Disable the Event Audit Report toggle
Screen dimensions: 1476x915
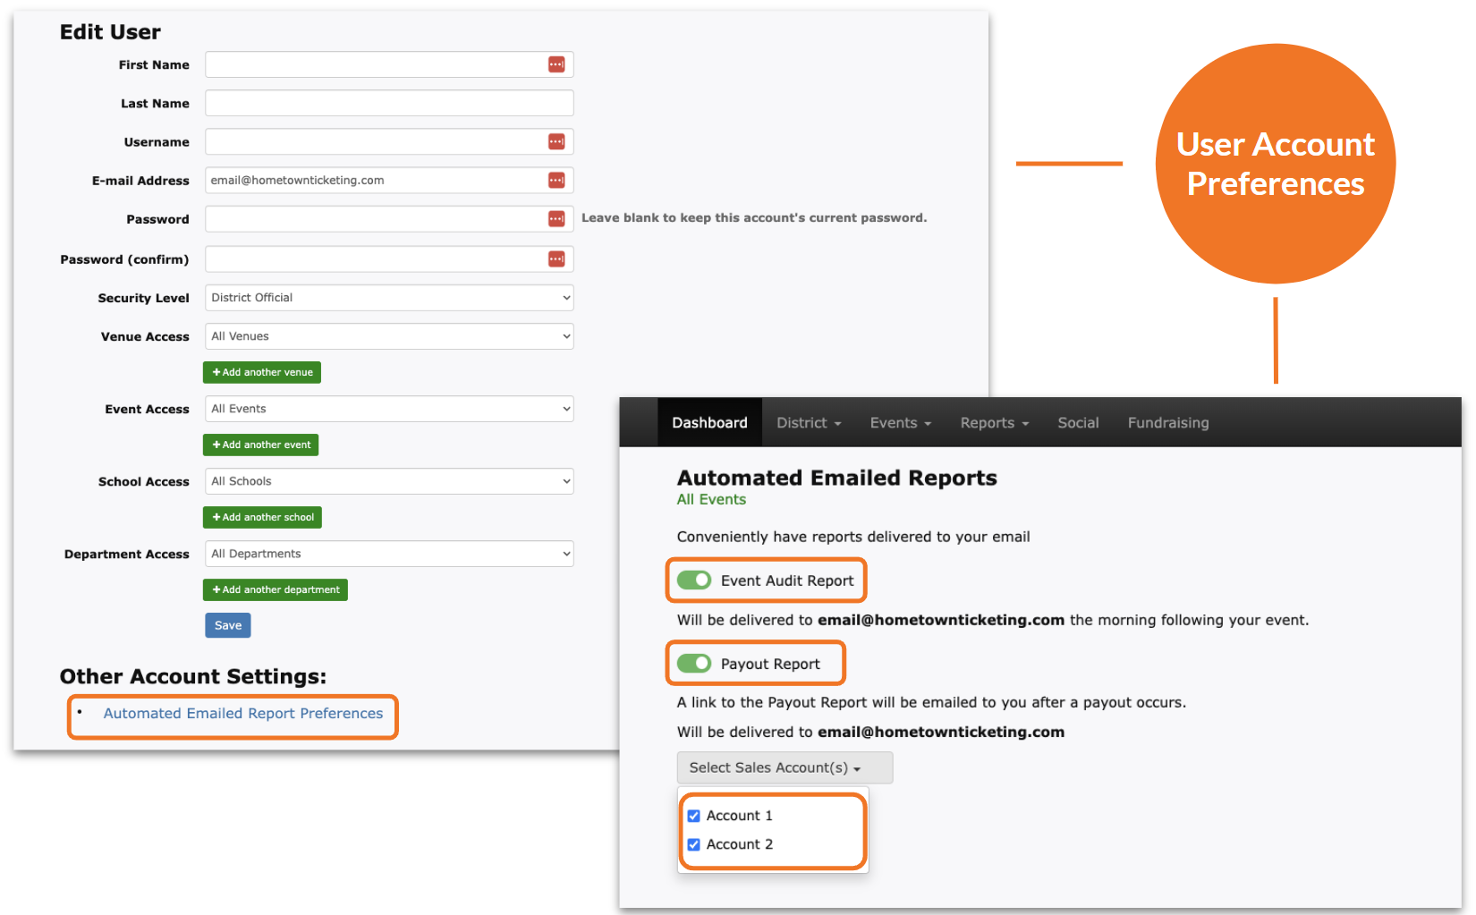[694, 580]
